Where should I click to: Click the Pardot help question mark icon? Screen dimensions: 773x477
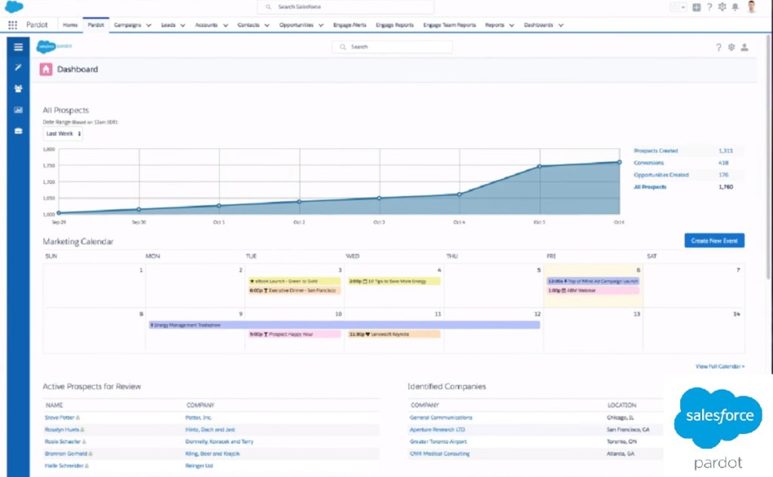point(718,47)
